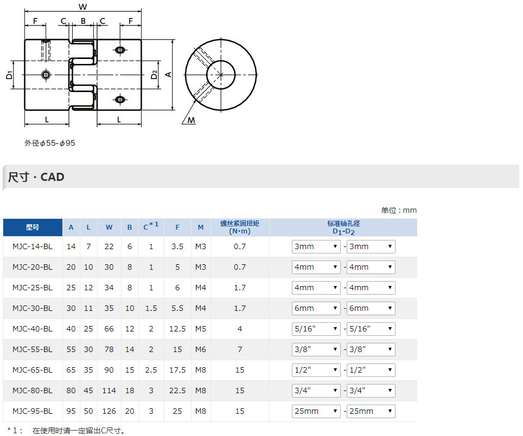
Task: Click the 标准轴孔径 D1-D2 header
Action: tap(343, 227)
